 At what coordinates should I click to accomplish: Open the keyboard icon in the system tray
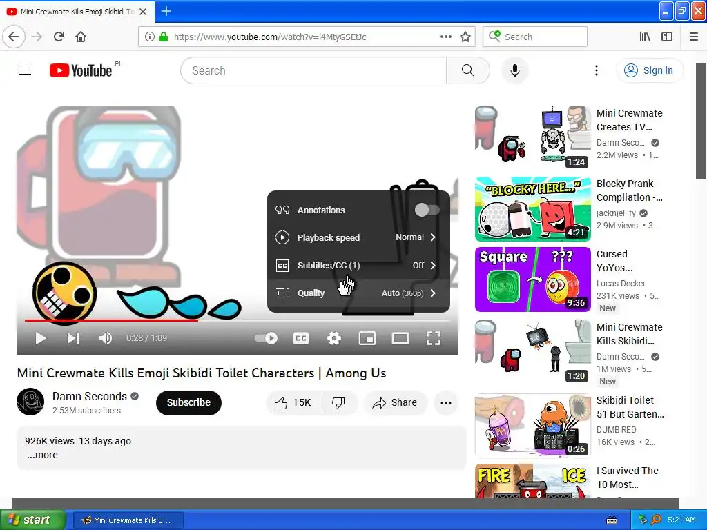tap(612, 520)
